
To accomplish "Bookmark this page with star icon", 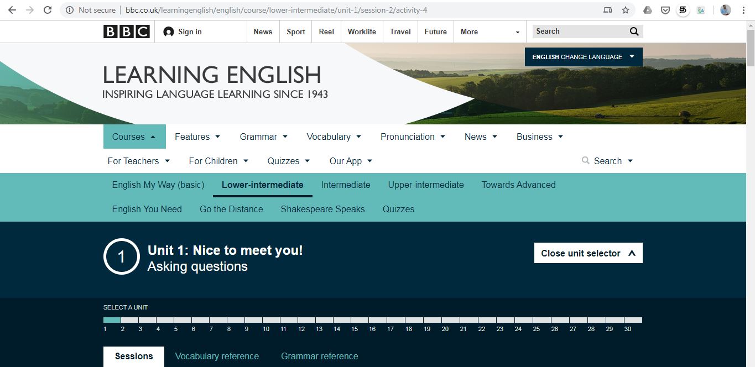I will point(626,10).
